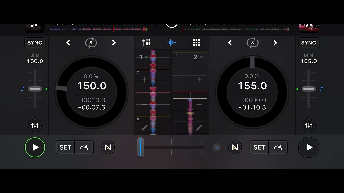The width and height of the screenshot is (344, 193).
Task: Zoom out the deck 2 waveform minus
Action: pos(199,104)
